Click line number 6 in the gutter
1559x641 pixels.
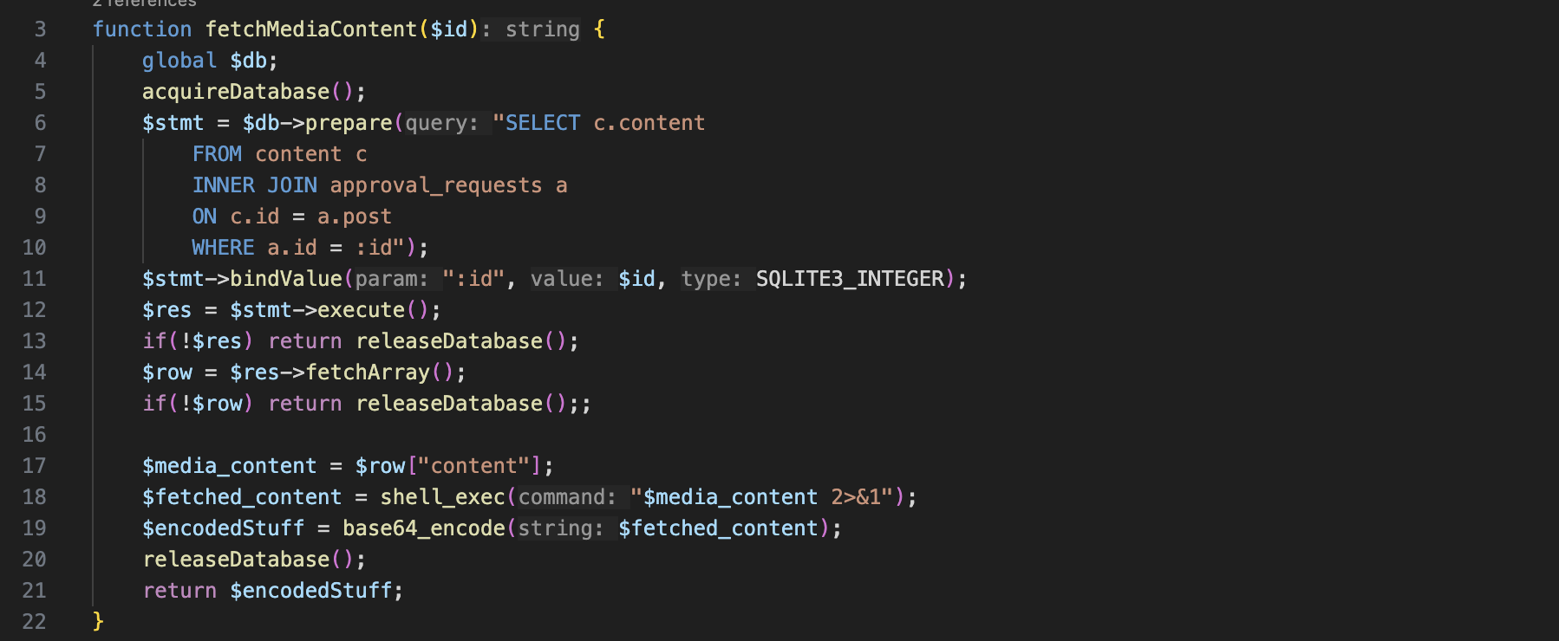40,123
